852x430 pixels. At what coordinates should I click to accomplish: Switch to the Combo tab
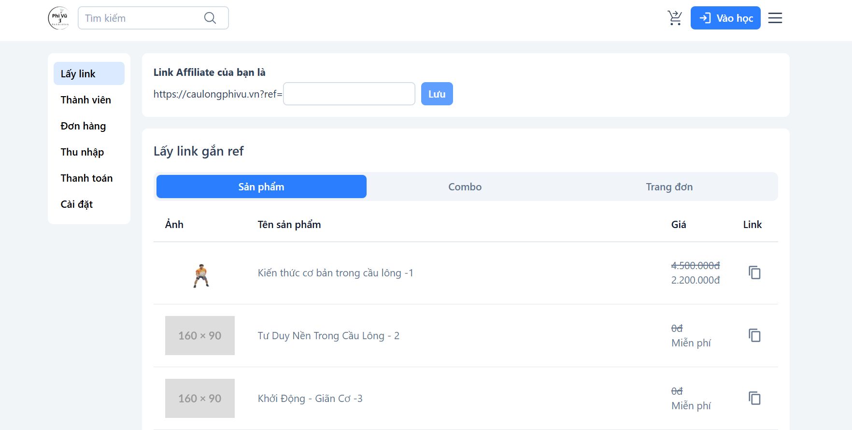click(x=465, y=187)
